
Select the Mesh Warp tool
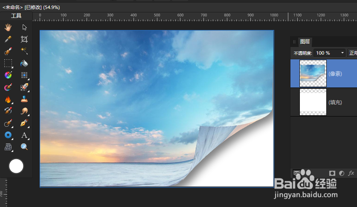click(x=8, y=147)
